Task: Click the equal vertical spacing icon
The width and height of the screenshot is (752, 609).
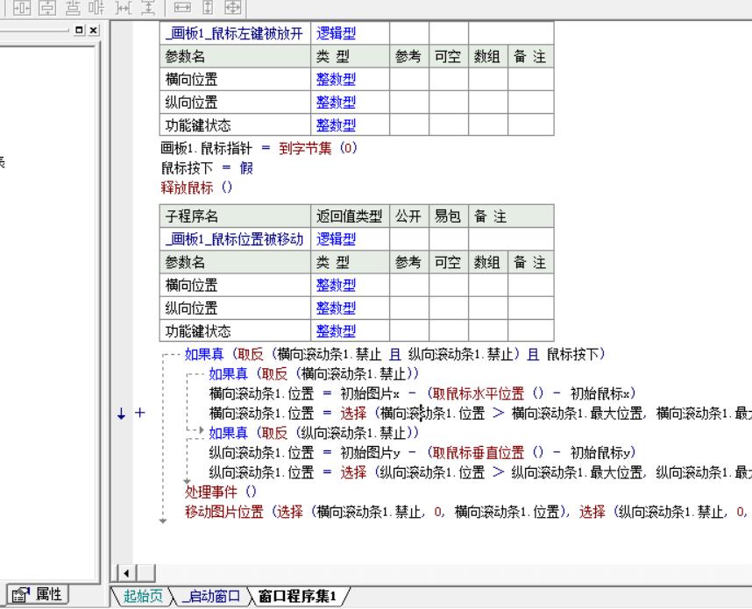Action: pyautogui.click(x=148, y=7)
